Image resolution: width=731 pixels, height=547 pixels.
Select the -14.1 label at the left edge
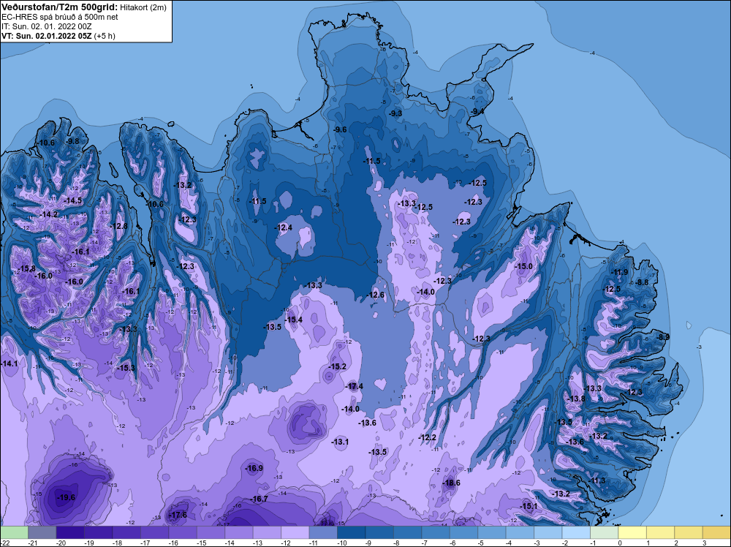(x=10, y=363)
